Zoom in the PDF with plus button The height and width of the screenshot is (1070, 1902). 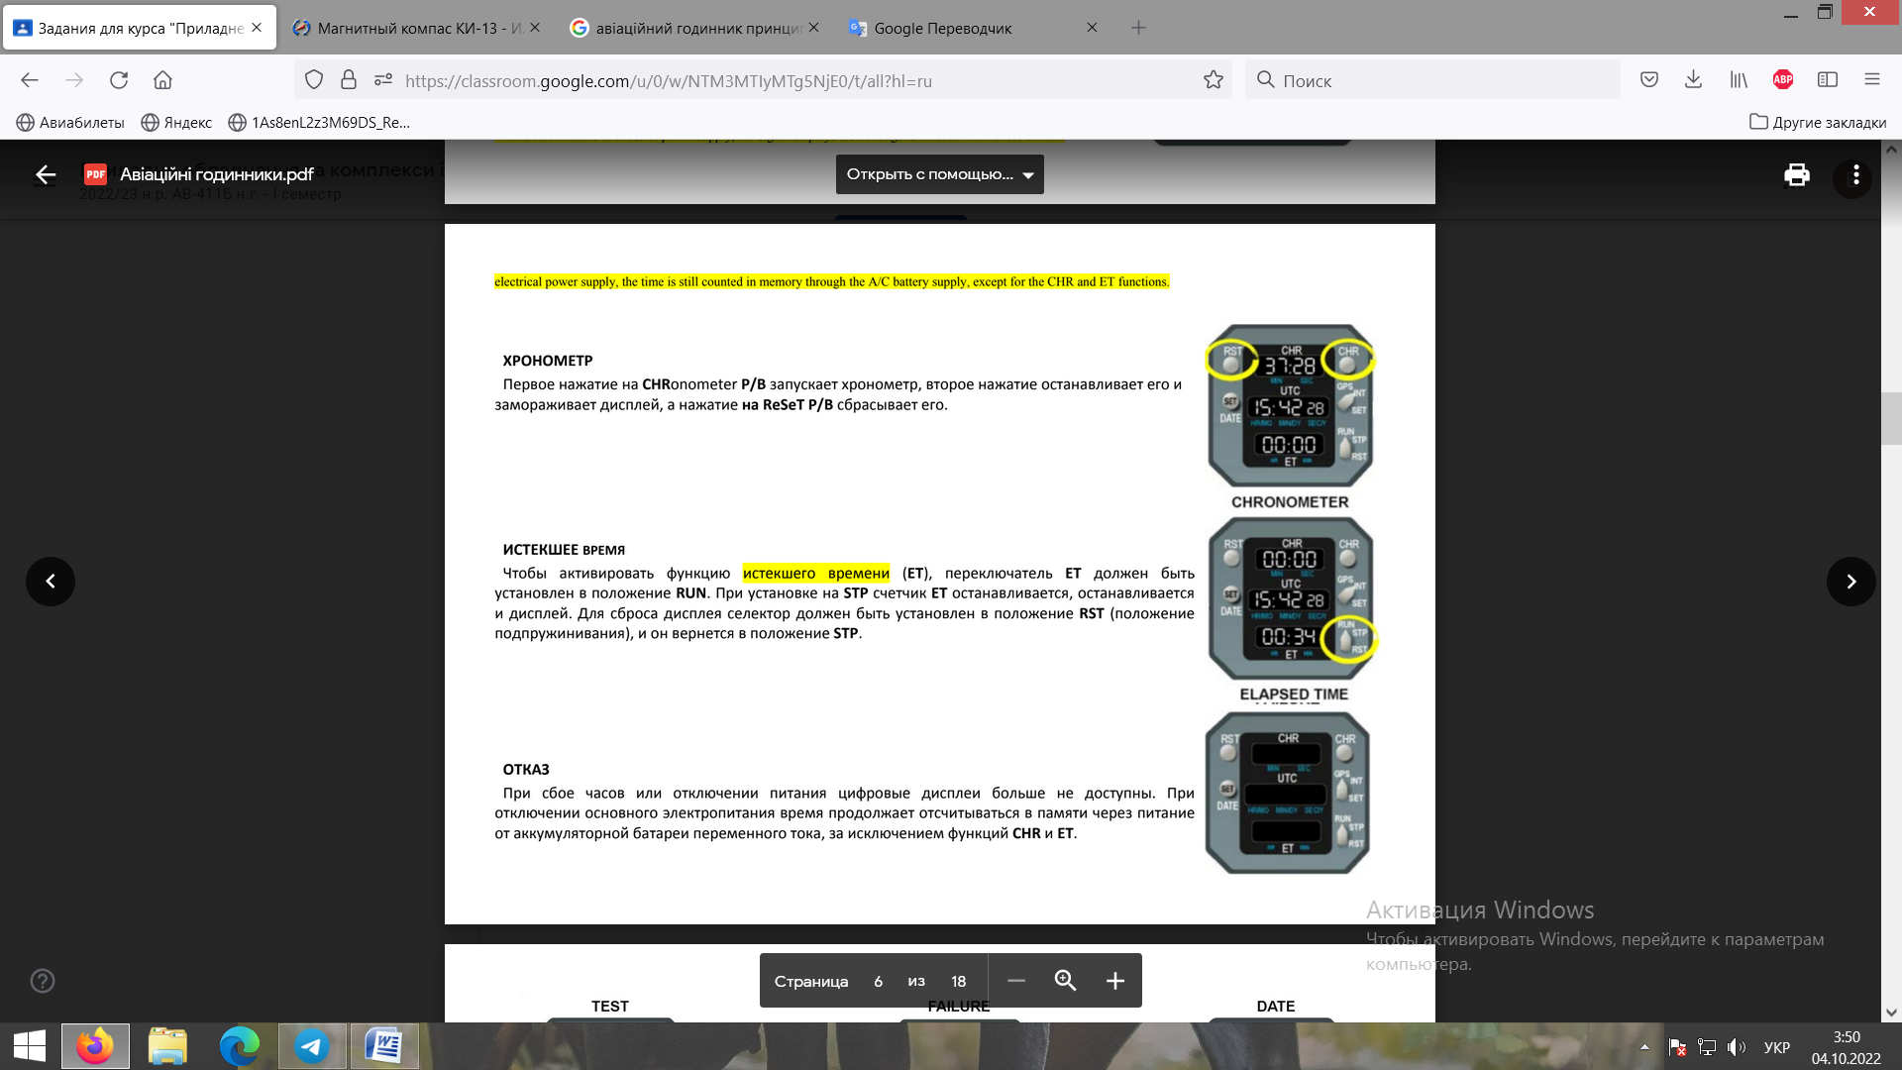click(1114, 981)
